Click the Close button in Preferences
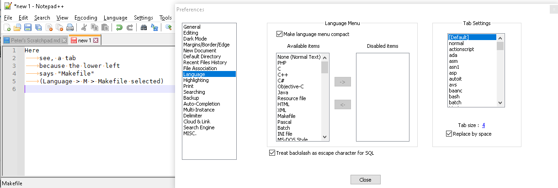Screen dimensions: 558x188 (365, 180)
